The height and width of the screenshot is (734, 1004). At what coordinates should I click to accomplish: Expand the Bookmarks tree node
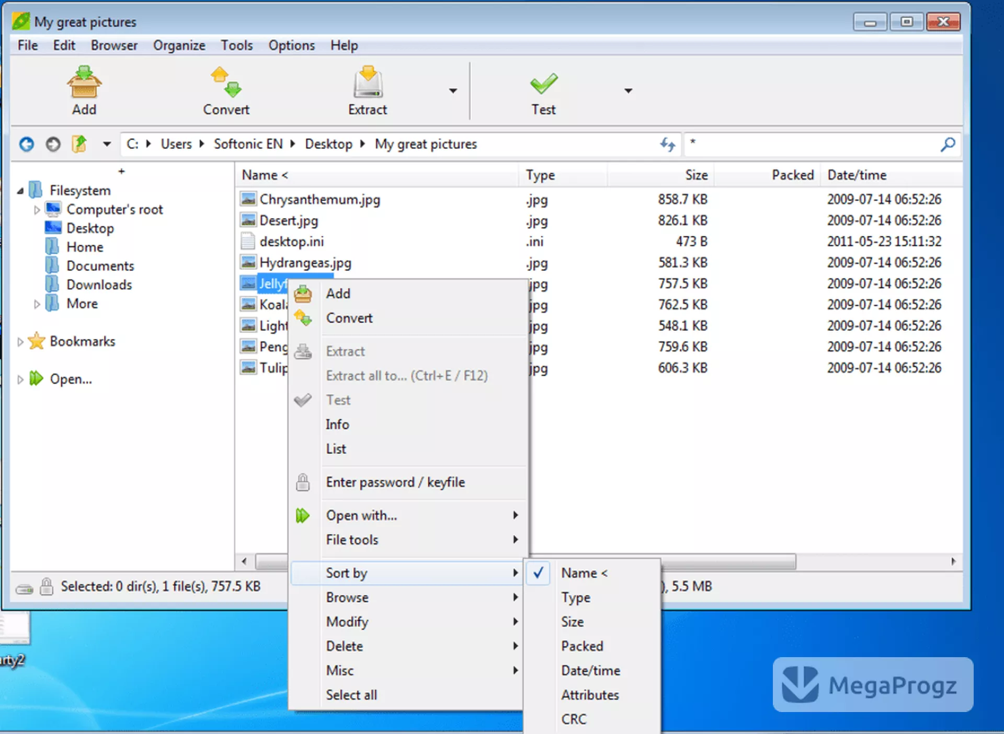20,342
